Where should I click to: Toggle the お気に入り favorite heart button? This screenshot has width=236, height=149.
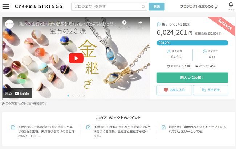[174, 90]
